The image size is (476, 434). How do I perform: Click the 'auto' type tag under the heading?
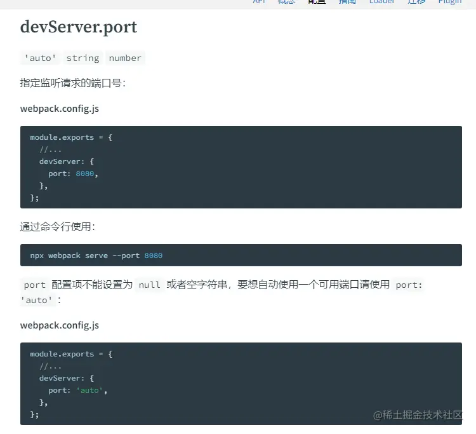coord(41,58)
